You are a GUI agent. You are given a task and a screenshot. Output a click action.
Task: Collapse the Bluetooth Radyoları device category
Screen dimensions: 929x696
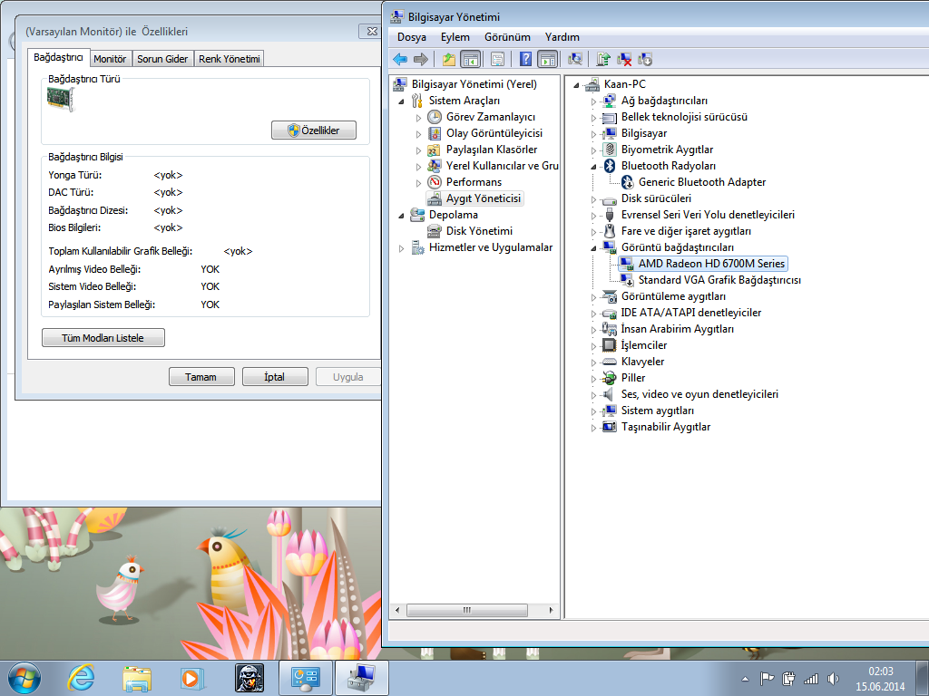pyautogui.click(x=593, y=167)
